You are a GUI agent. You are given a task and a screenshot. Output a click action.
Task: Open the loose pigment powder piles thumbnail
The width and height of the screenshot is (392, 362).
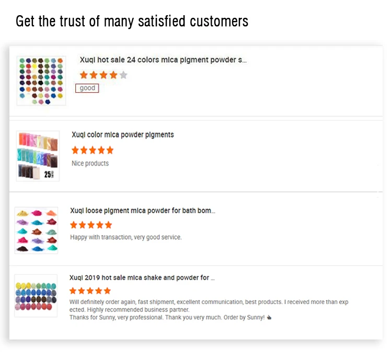[37, 231]
